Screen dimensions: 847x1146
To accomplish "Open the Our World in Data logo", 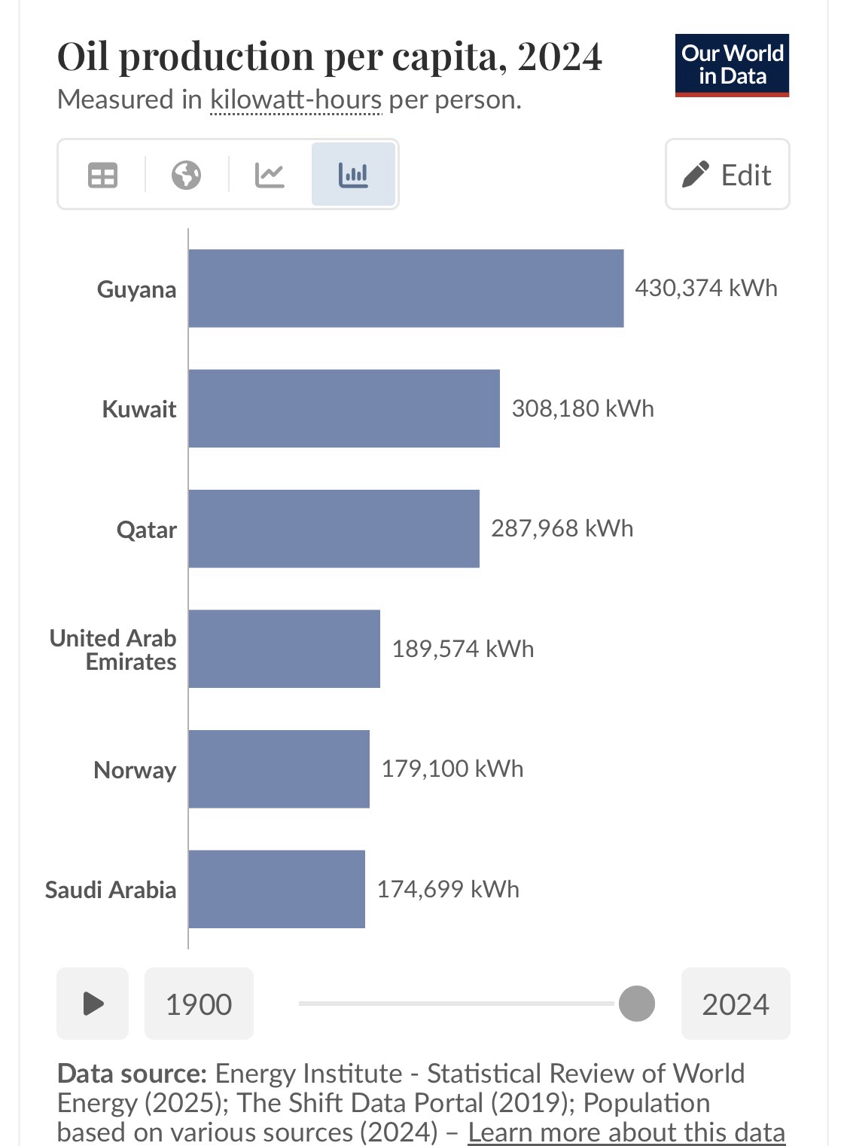I will tap(732, 66).
